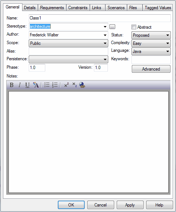
Task: Click the Apply button
Action: (130, 205)
